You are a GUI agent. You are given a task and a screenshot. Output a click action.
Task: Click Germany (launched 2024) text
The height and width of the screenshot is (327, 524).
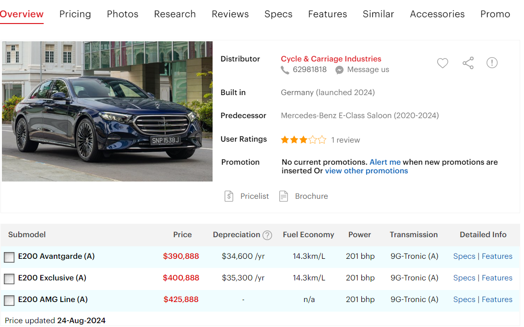point(327,93)
